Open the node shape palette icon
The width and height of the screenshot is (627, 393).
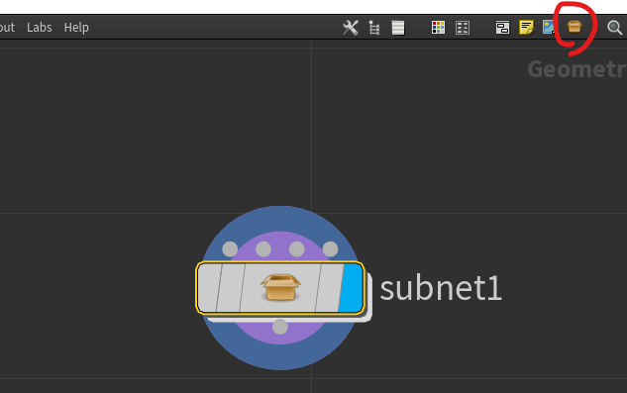pyautogui.click(x=463, y=28)
